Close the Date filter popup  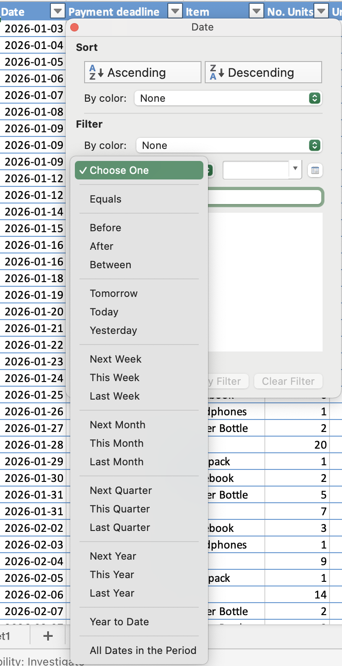[x=74, y=28]
